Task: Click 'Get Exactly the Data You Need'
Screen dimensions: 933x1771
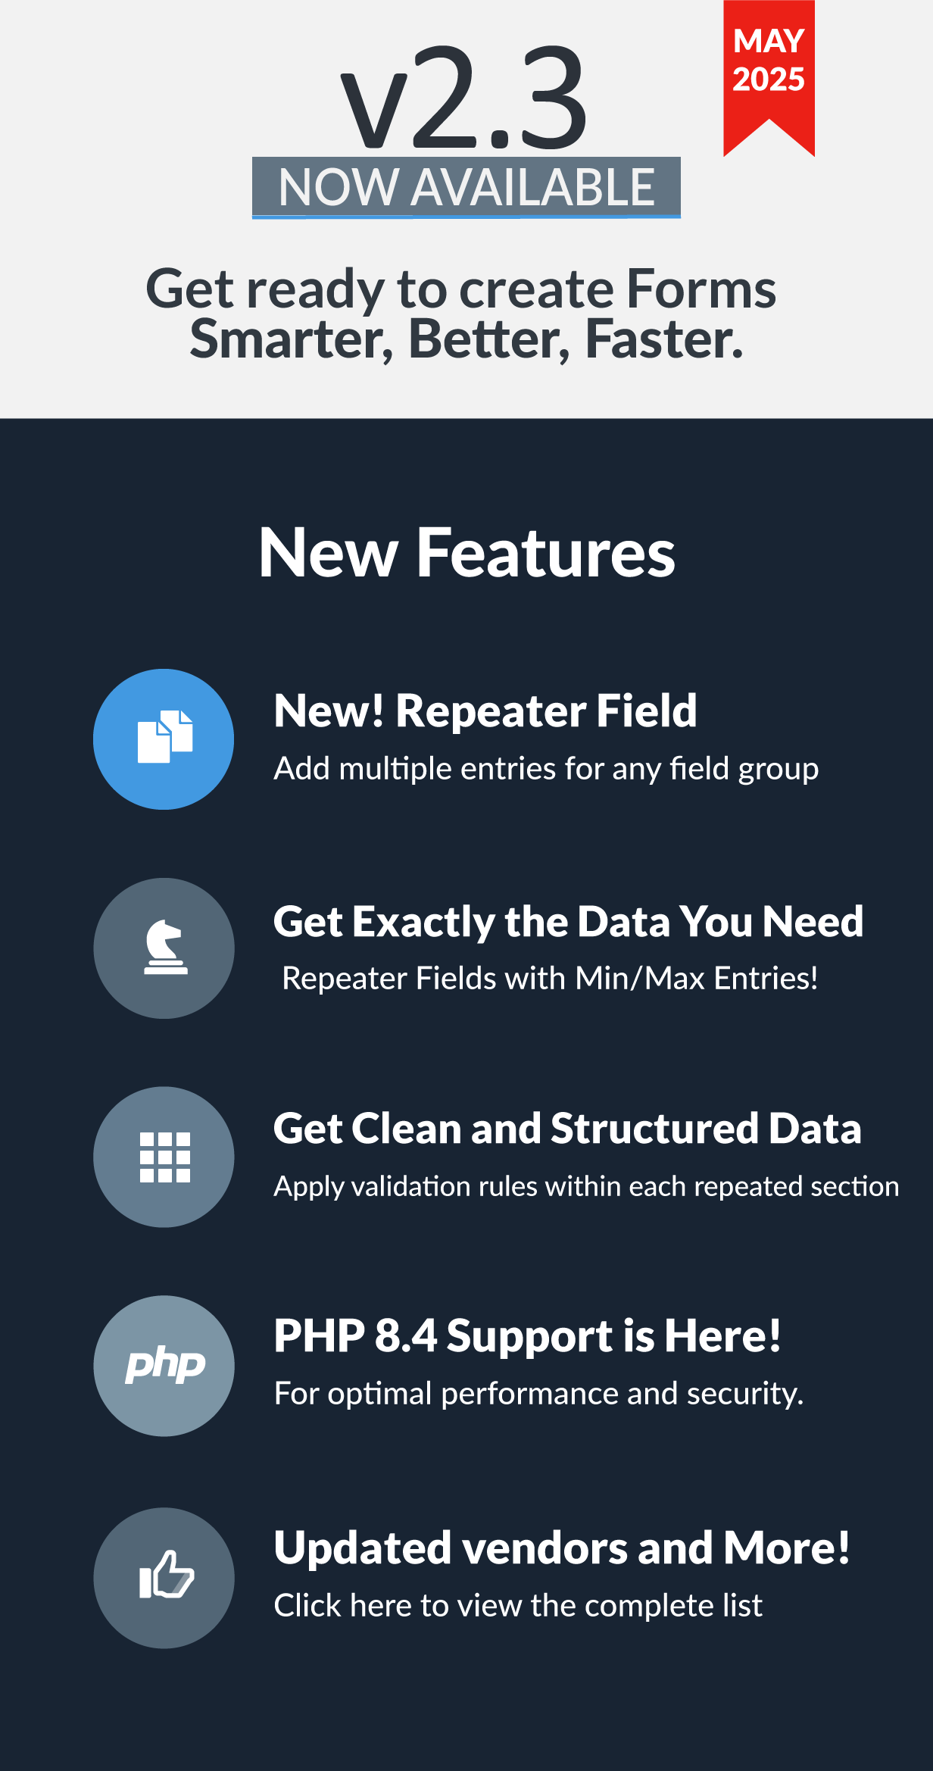Action: (568, 921)
